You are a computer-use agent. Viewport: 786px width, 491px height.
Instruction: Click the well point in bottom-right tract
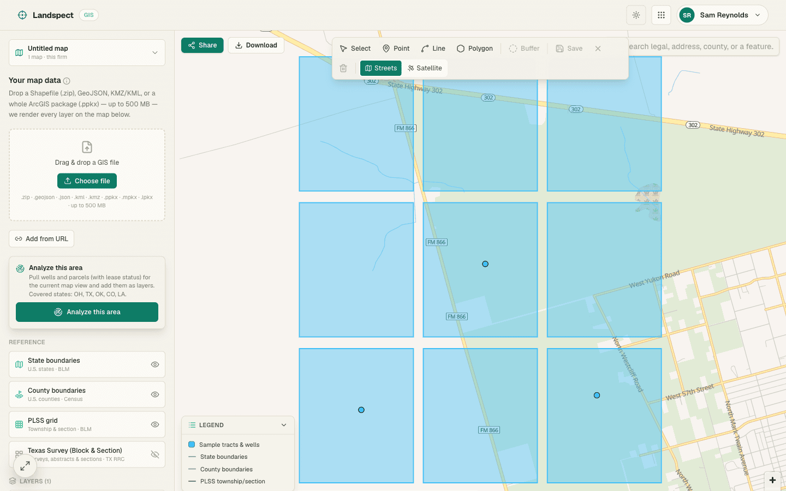(597, 396)
